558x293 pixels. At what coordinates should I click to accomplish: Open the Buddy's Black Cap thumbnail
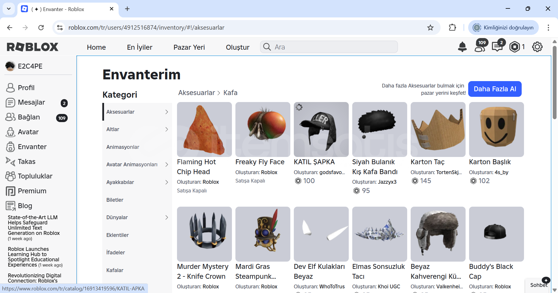tap(496, 234)
